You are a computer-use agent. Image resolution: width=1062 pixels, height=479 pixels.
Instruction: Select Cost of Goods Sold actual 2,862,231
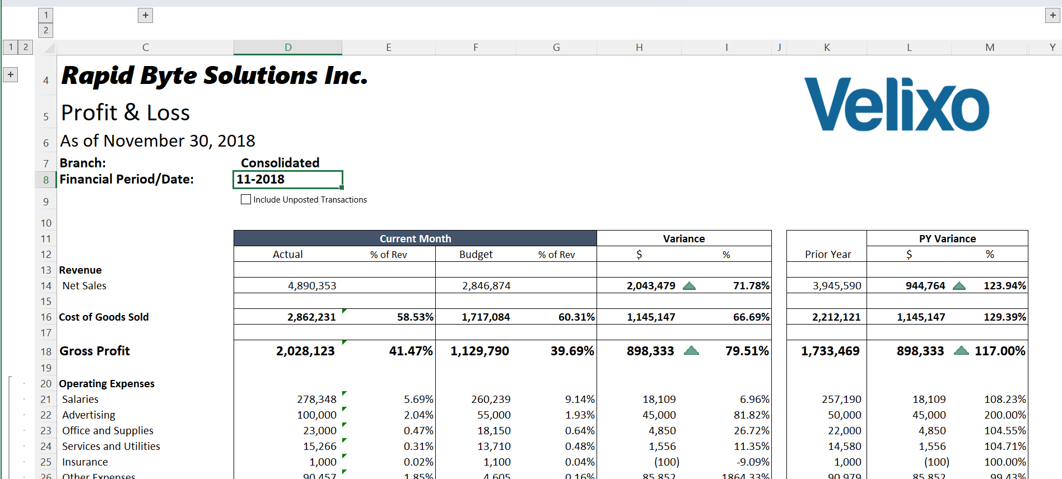[311, 317]
